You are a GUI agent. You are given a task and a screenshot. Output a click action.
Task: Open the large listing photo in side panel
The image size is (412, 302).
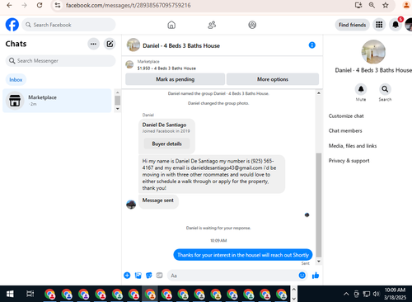373,52
